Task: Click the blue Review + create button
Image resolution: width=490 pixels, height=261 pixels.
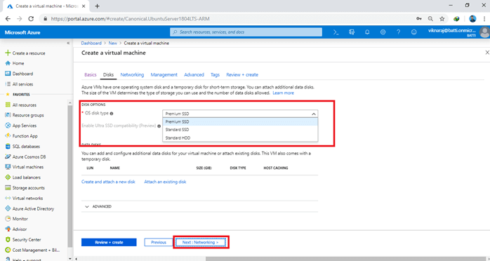Action: pyautogui.click(x=109, y=242)
